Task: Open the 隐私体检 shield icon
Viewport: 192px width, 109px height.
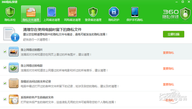Action: pos(10,12)
